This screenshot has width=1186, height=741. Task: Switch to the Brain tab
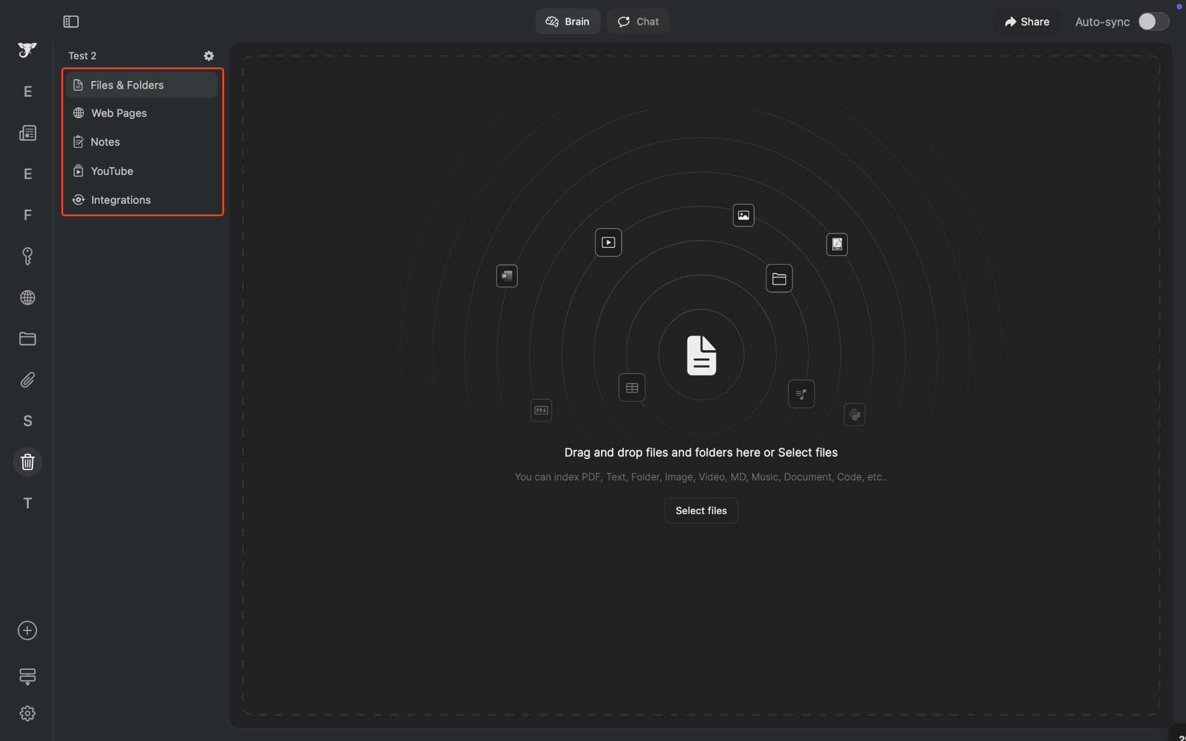(x=568, y=21)
